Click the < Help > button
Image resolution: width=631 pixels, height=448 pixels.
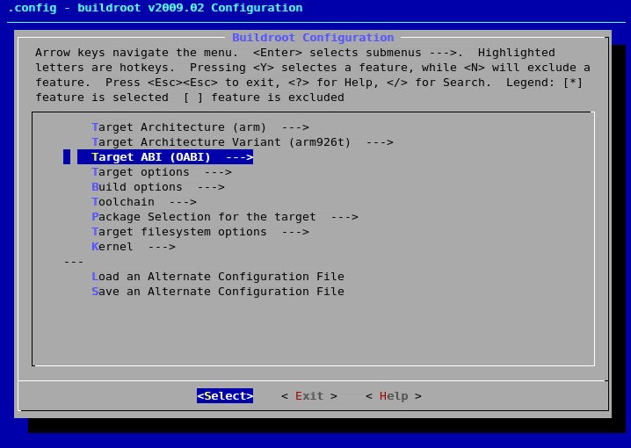393,395
